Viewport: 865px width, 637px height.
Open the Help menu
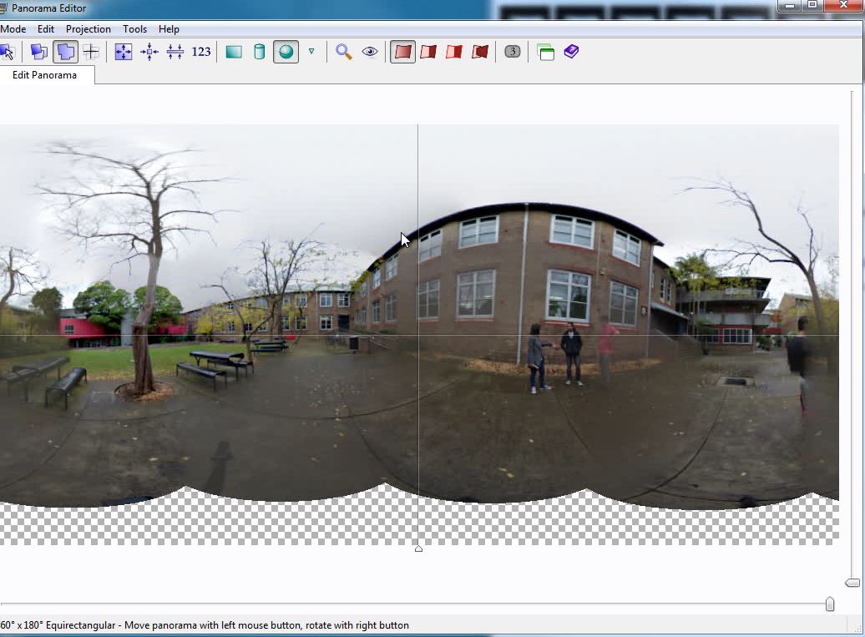(169, 29)
